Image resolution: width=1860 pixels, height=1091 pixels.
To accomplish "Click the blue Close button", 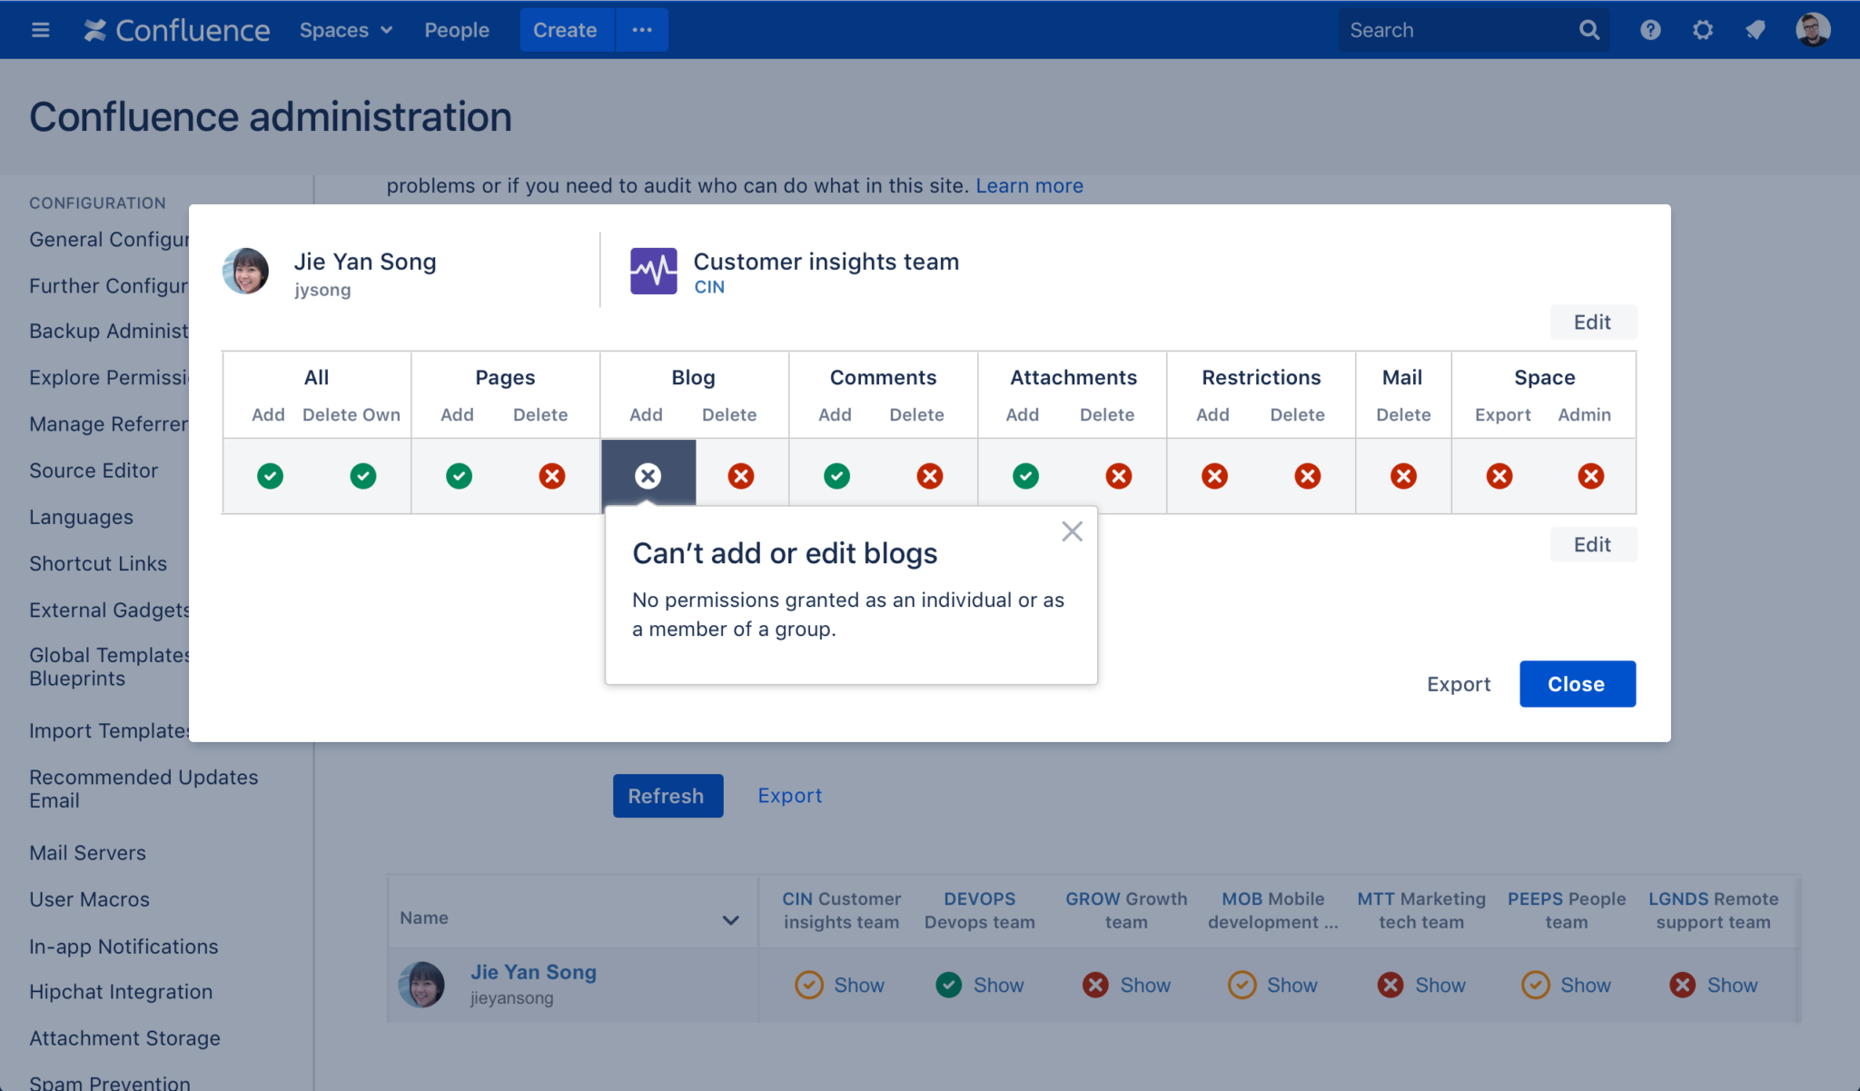I will coord(1578,684).
